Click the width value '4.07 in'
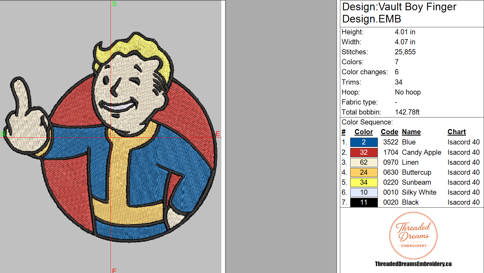 point(405,42)
